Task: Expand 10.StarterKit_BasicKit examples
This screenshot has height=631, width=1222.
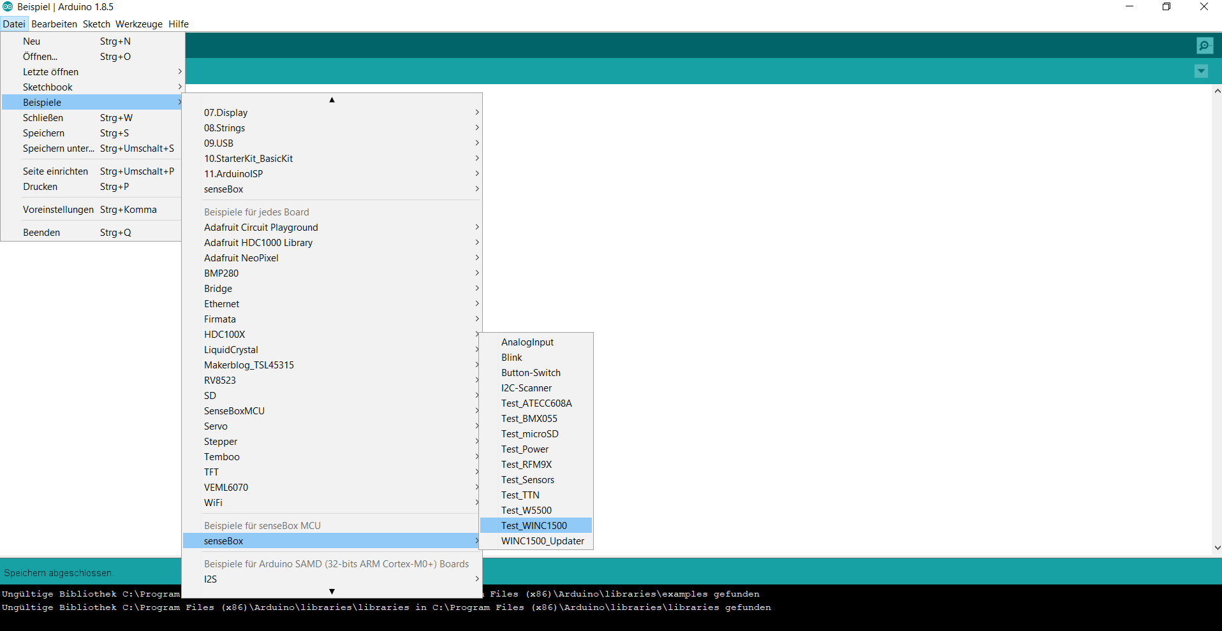Action: [x=332, y=159]
